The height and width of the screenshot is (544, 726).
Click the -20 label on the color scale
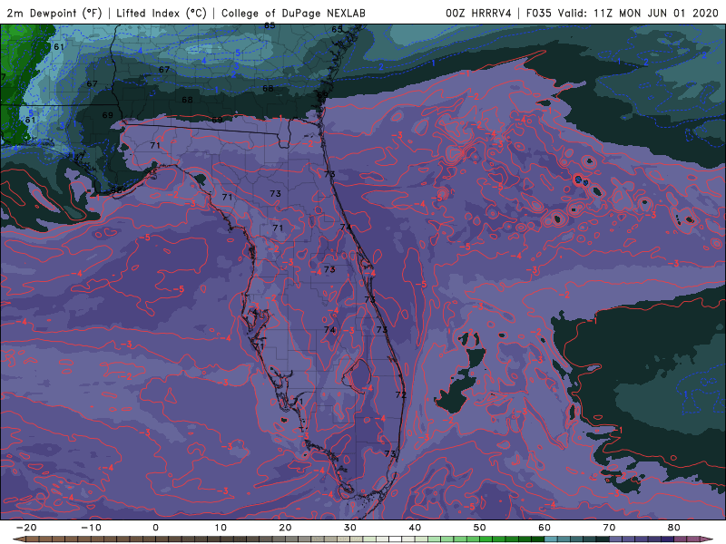(26, 528)
